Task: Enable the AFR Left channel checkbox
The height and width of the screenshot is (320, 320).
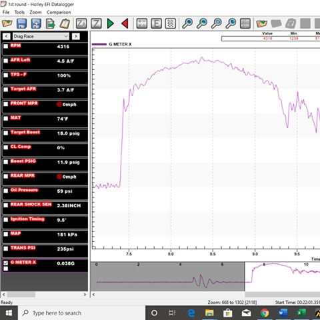Action: tap(6, 61)
